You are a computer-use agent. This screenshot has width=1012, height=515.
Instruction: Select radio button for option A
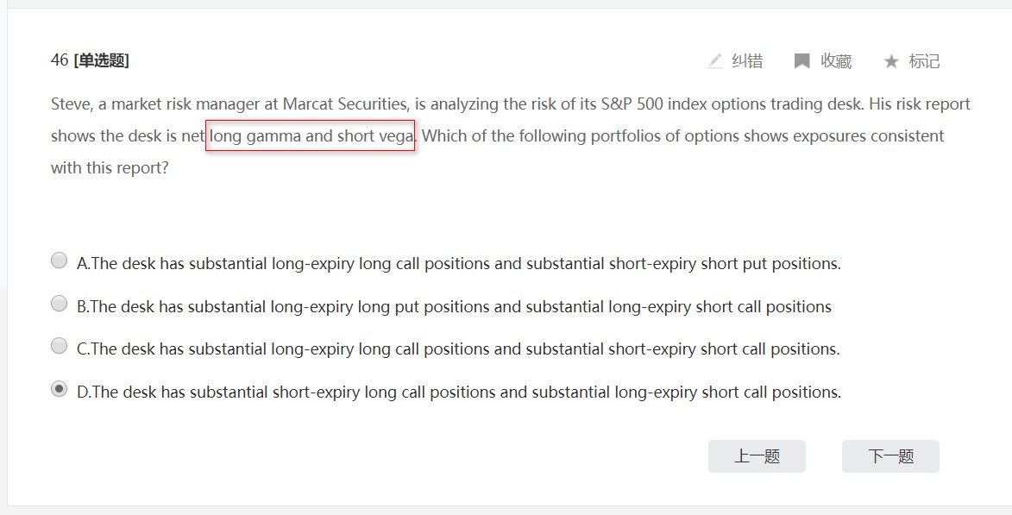pos(59,261)
